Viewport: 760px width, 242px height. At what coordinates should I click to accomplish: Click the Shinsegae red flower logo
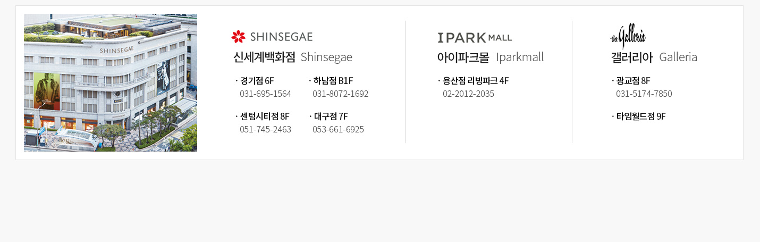239,37
